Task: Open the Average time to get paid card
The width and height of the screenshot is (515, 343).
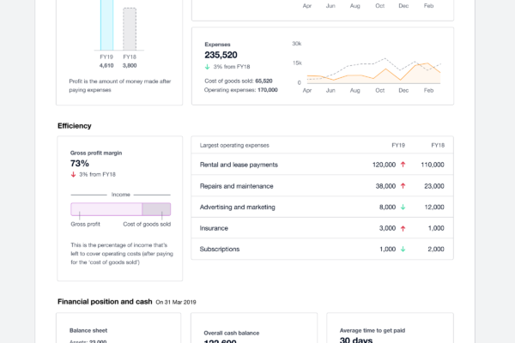Action: pyautogui.click(x=390, y=328)
